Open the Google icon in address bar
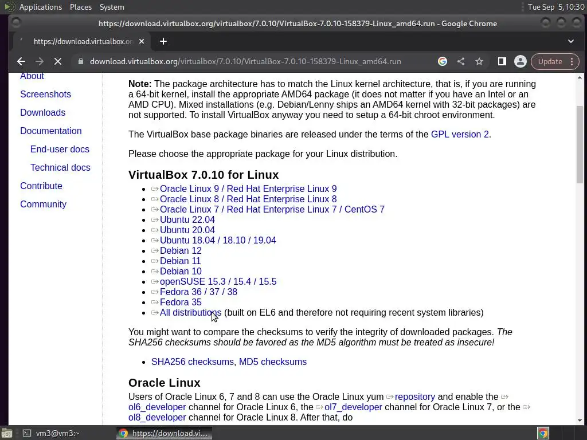The width and height of the screenshot is (587, 440). [x=443, y=61]
